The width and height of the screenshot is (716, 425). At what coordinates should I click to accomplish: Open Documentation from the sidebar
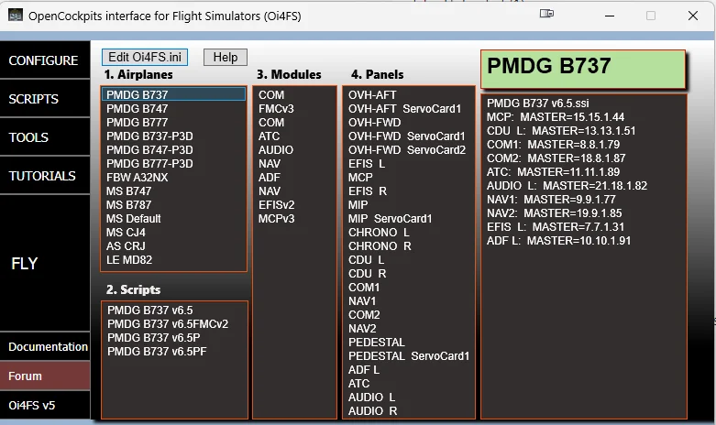pos(45,346)
